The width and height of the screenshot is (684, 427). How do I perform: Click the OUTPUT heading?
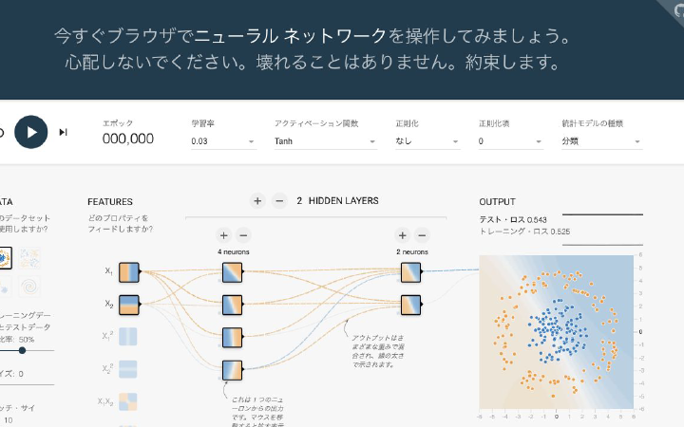click(x=497, y=202)
